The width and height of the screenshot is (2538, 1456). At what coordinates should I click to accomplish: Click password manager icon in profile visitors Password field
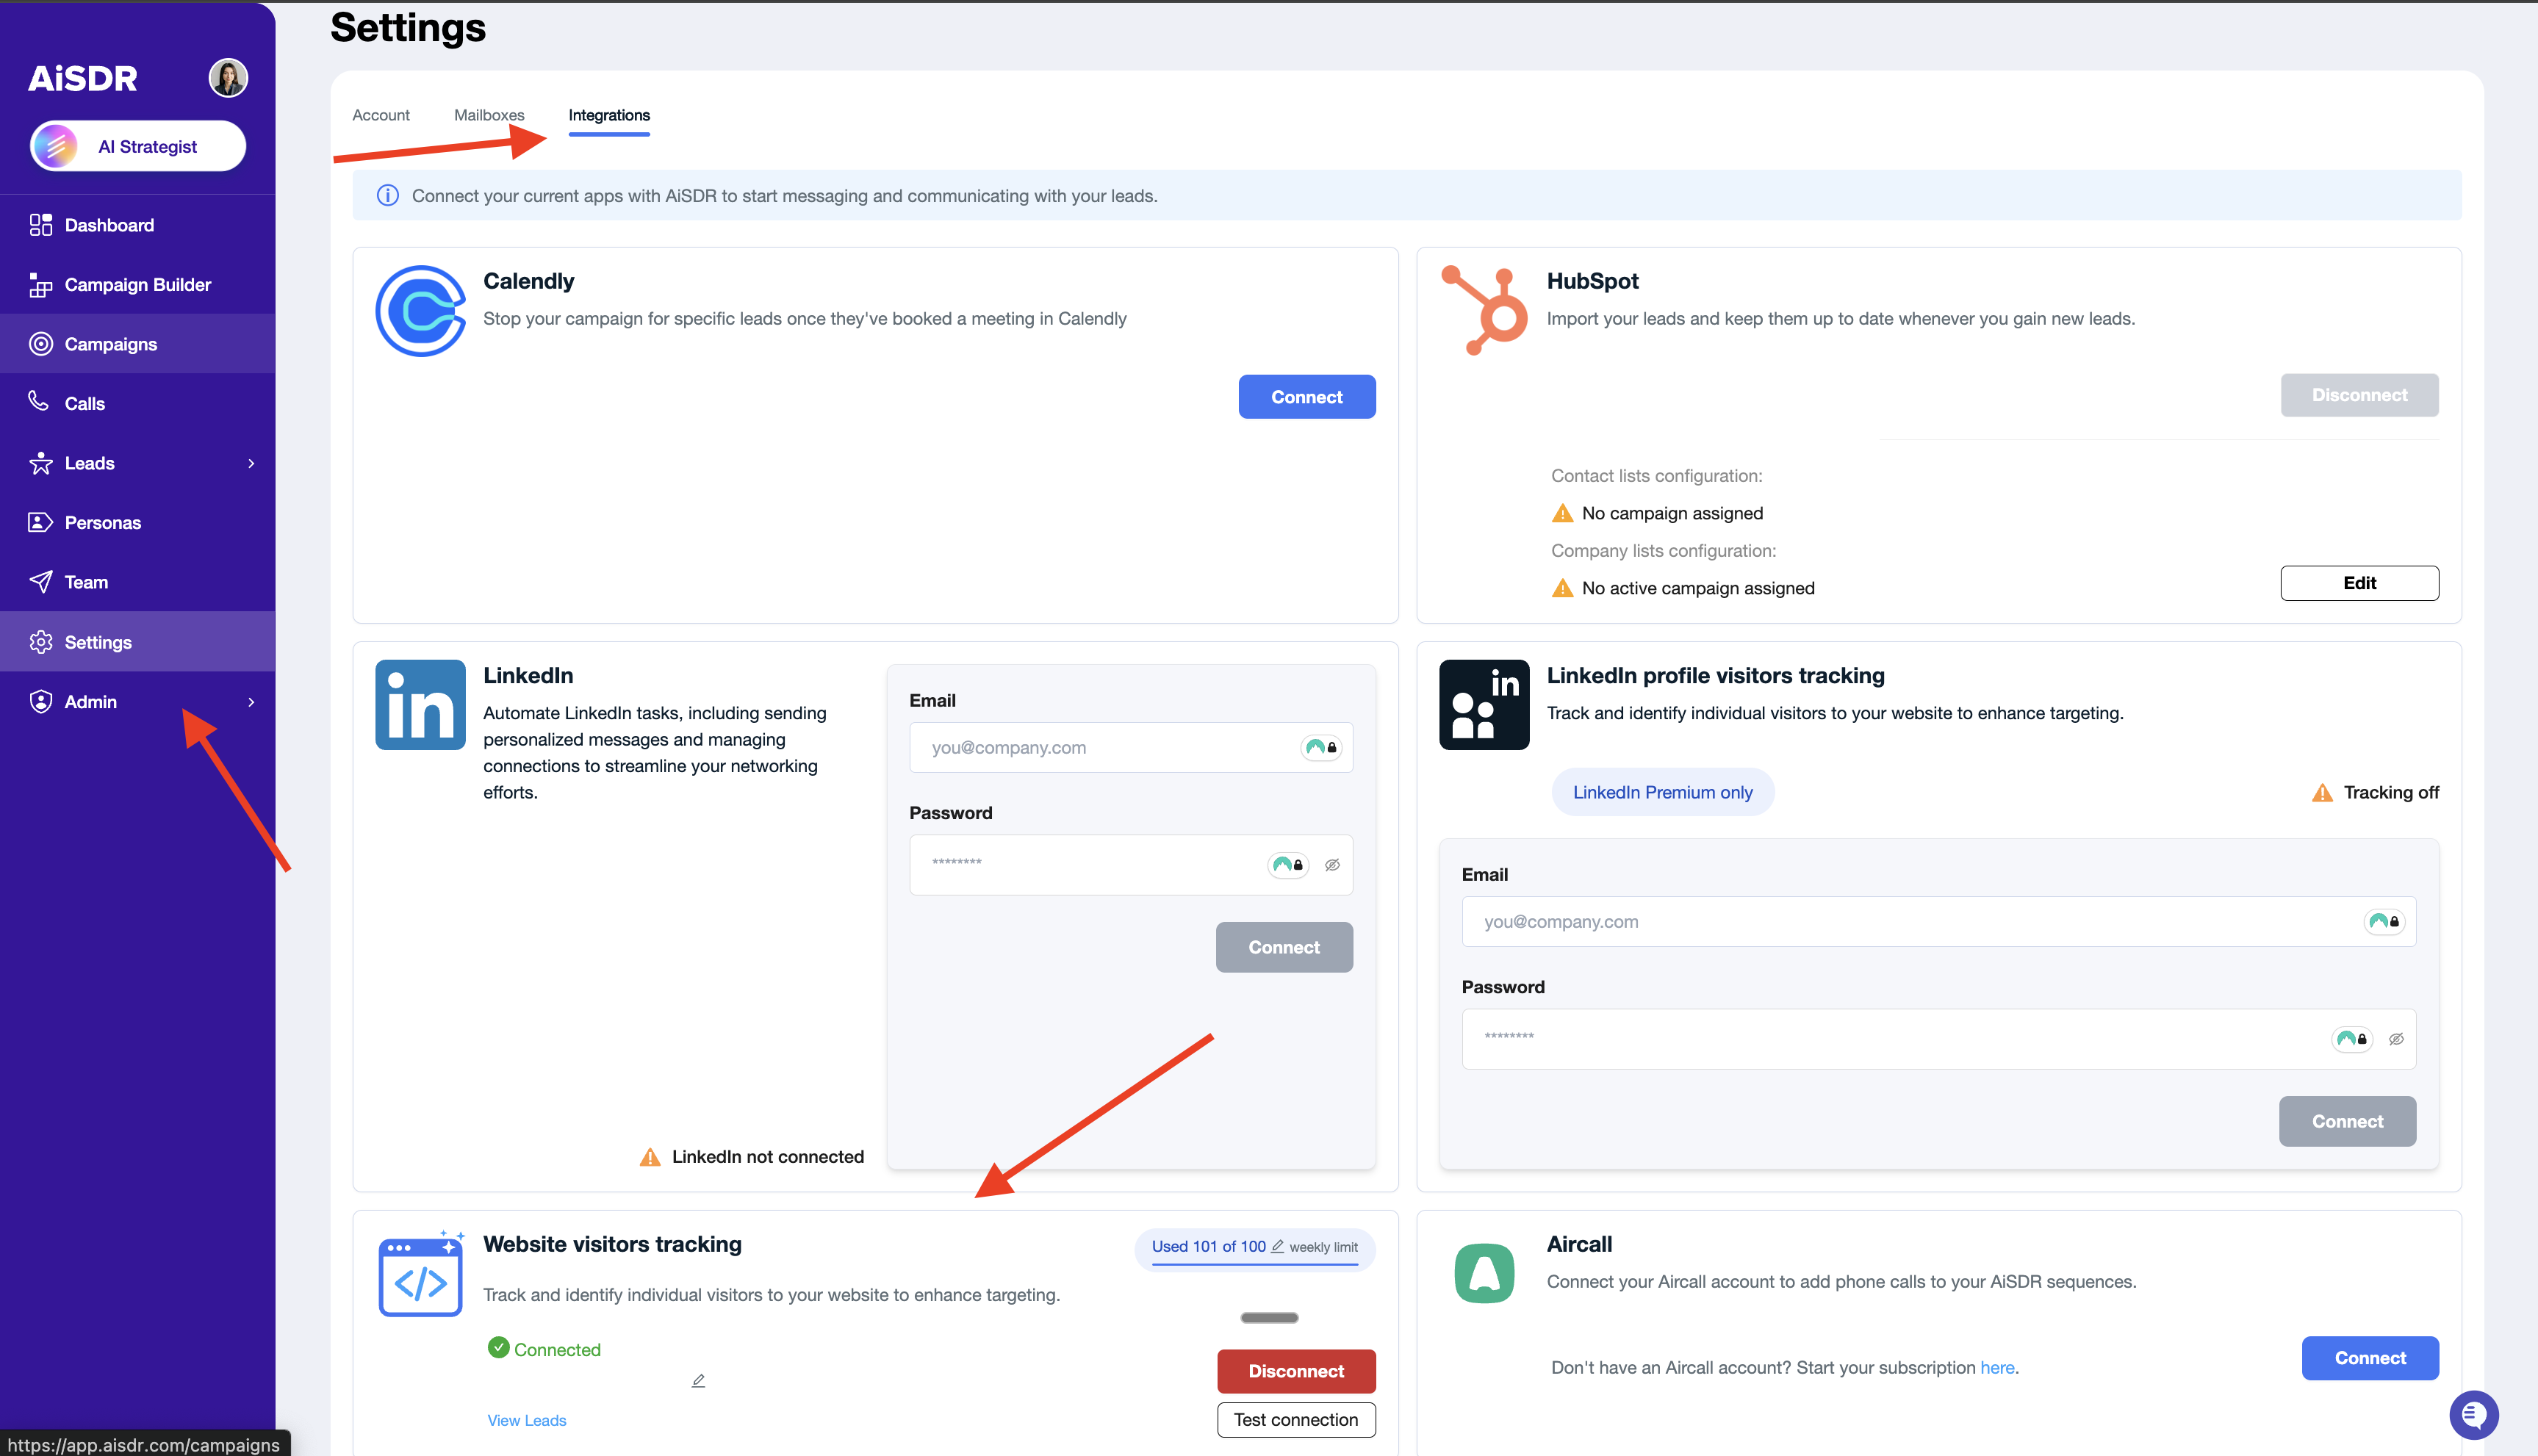point(2352,1039)
